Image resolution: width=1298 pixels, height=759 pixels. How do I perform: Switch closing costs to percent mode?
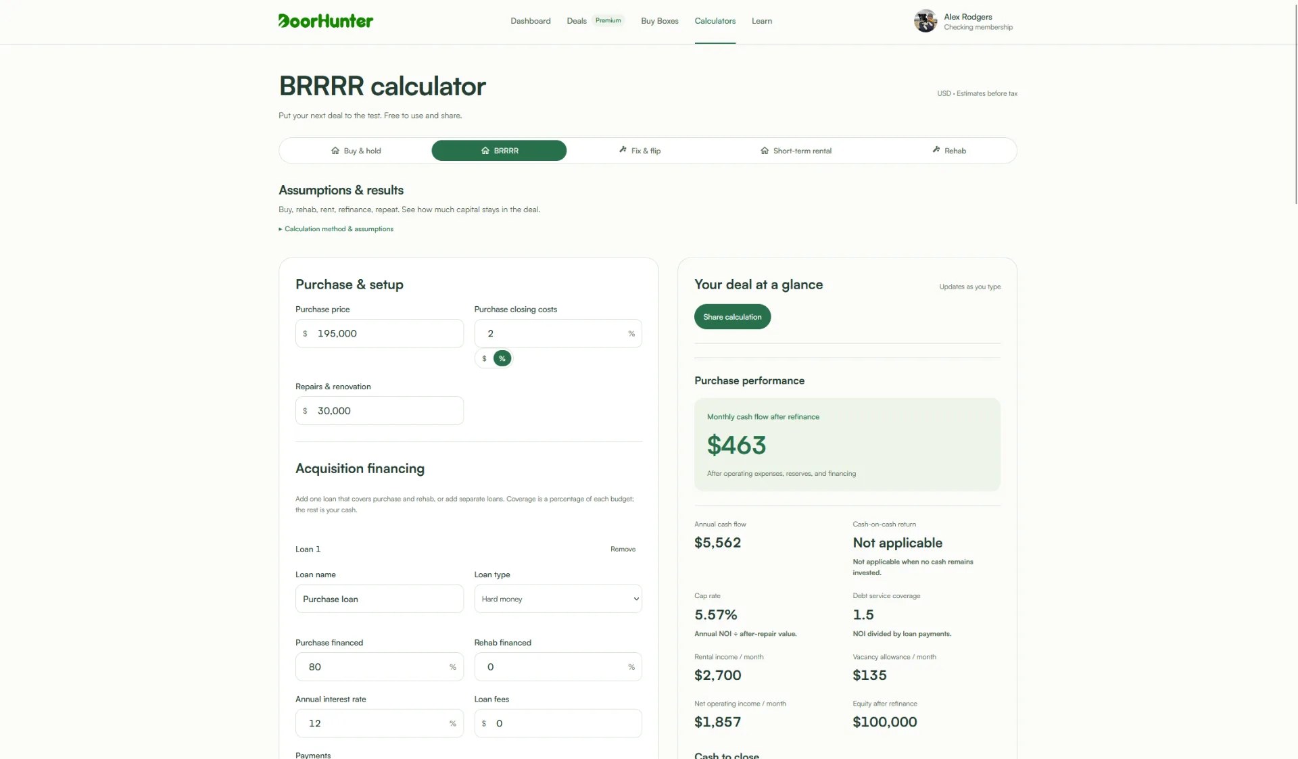tap(502, 358)
